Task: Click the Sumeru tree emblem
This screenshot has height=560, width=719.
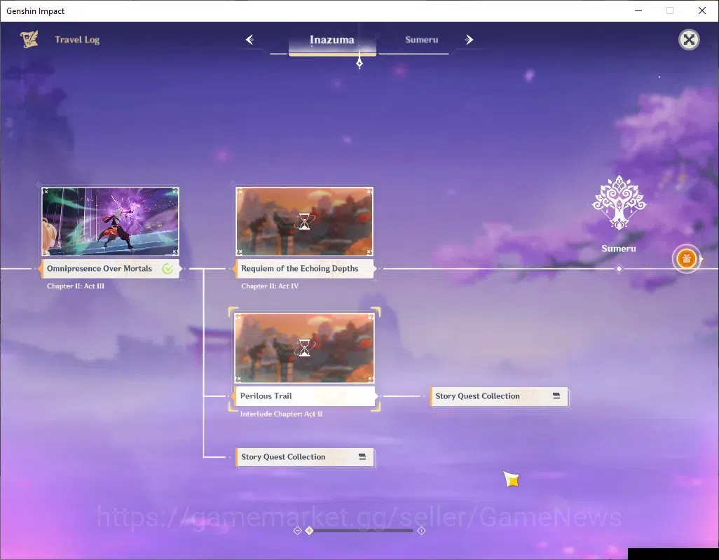Action: click(x=619, y=203)
